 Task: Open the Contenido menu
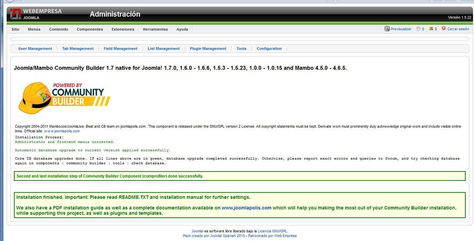pyautogui.click(x=59, y=29)
